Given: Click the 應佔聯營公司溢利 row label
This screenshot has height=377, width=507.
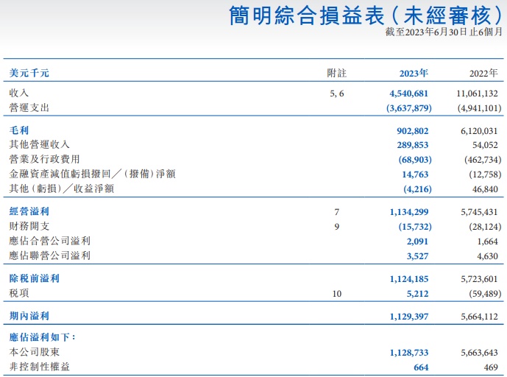Looking at the screenshot, I should [x=49, y=256].
